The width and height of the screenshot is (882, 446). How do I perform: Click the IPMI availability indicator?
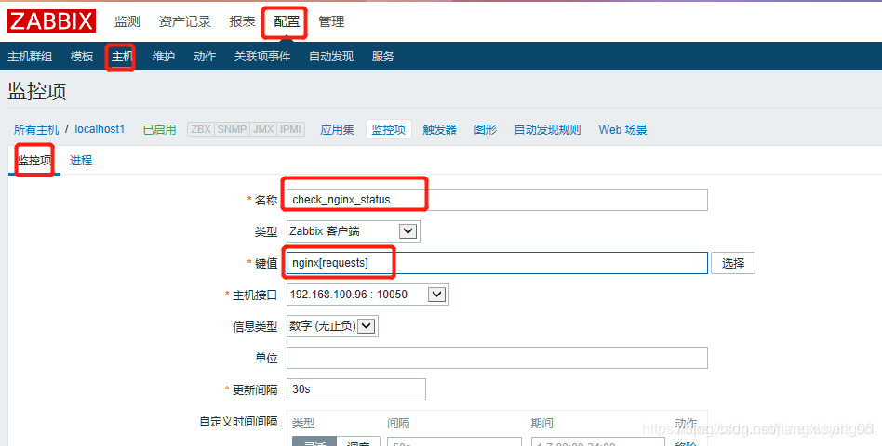(x=291, y=129)
